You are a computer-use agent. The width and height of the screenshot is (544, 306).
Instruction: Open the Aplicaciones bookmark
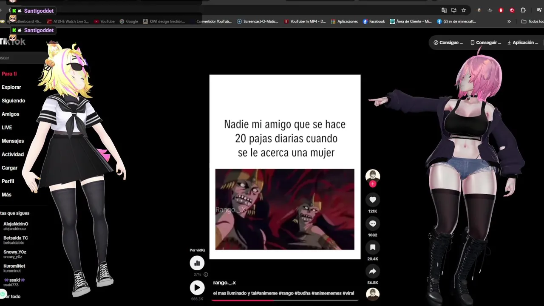click(345, 21)
